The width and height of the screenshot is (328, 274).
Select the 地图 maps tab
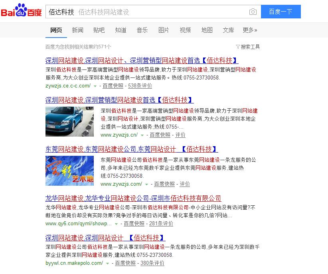pos(207,30)
